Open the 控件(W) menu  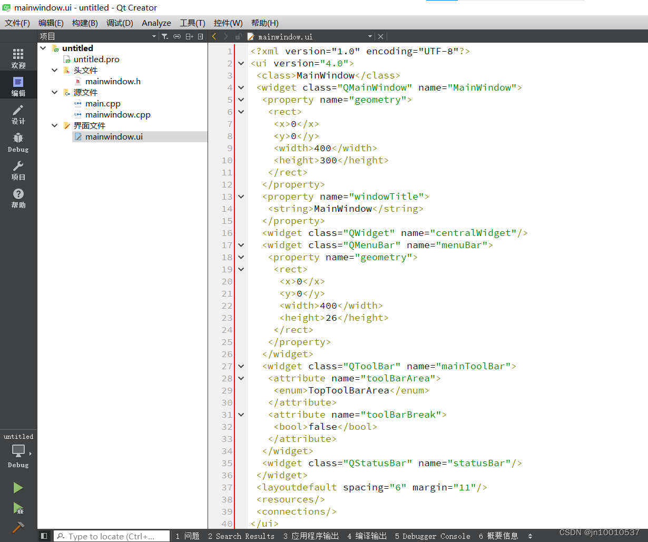click(228, 23)
